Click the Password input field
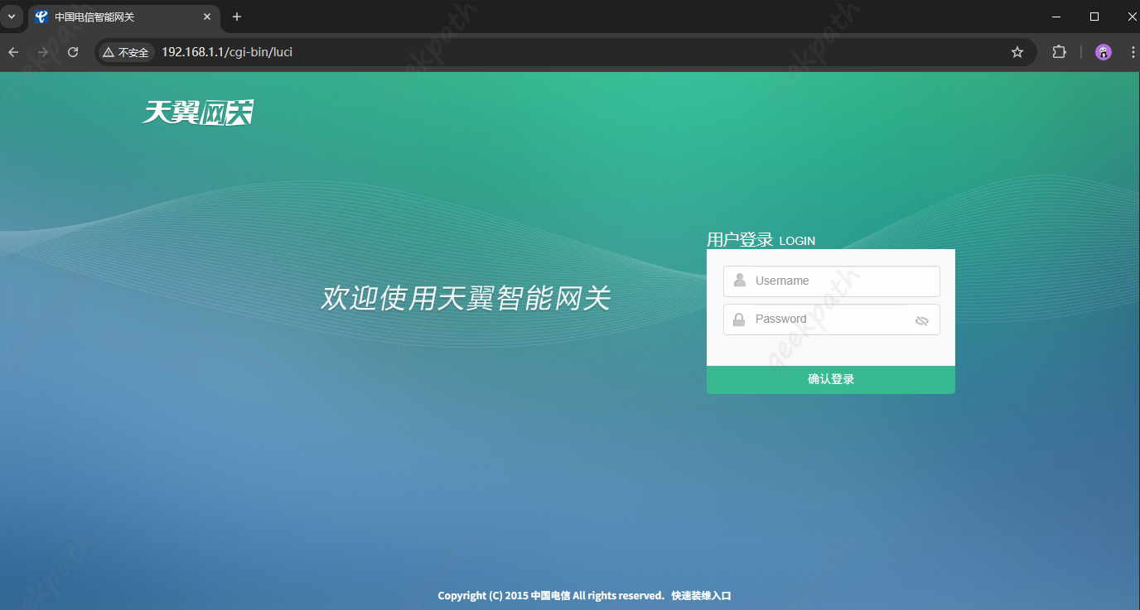Image resolution: width=1140 pixels, height=610 pixels. point(831,319)
